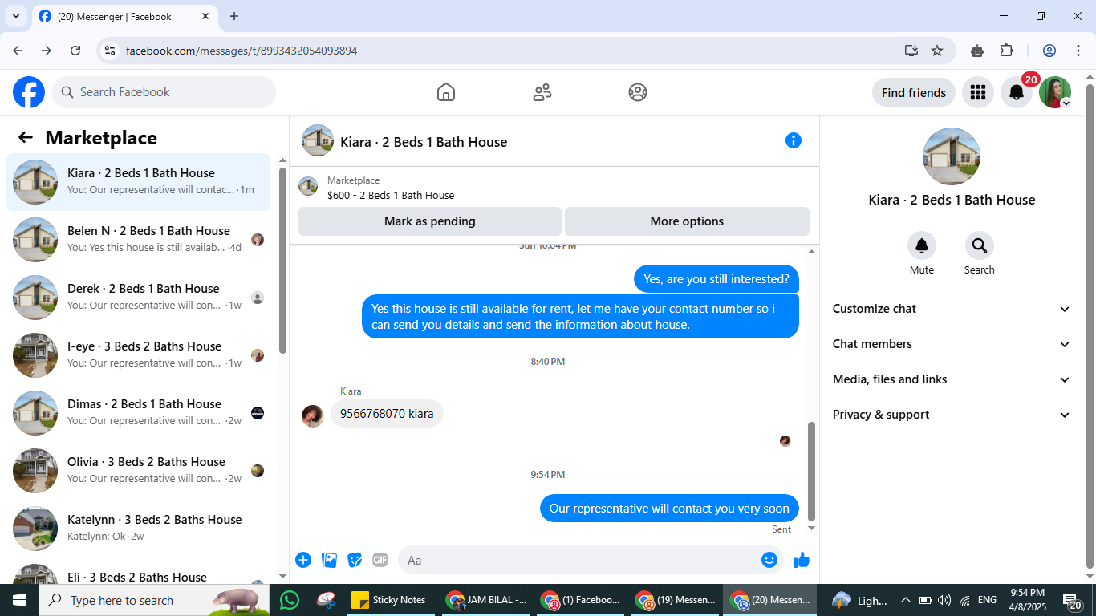1096x616 pixels.
Task: Open the Derek conversation
Action: (138, 298)
